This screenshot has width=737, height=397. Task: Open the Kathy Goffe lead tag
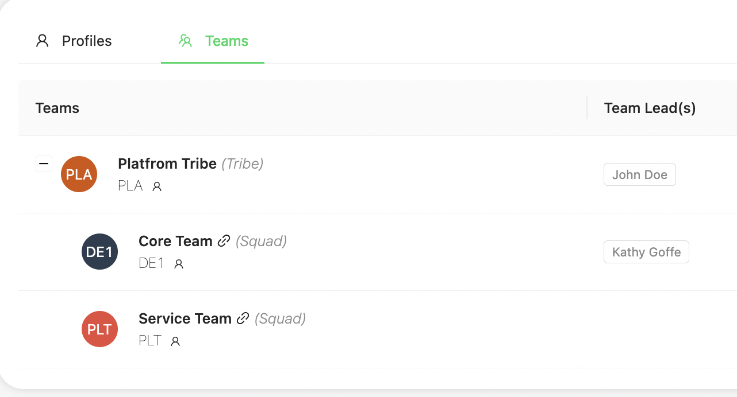(x=646, y=252)
